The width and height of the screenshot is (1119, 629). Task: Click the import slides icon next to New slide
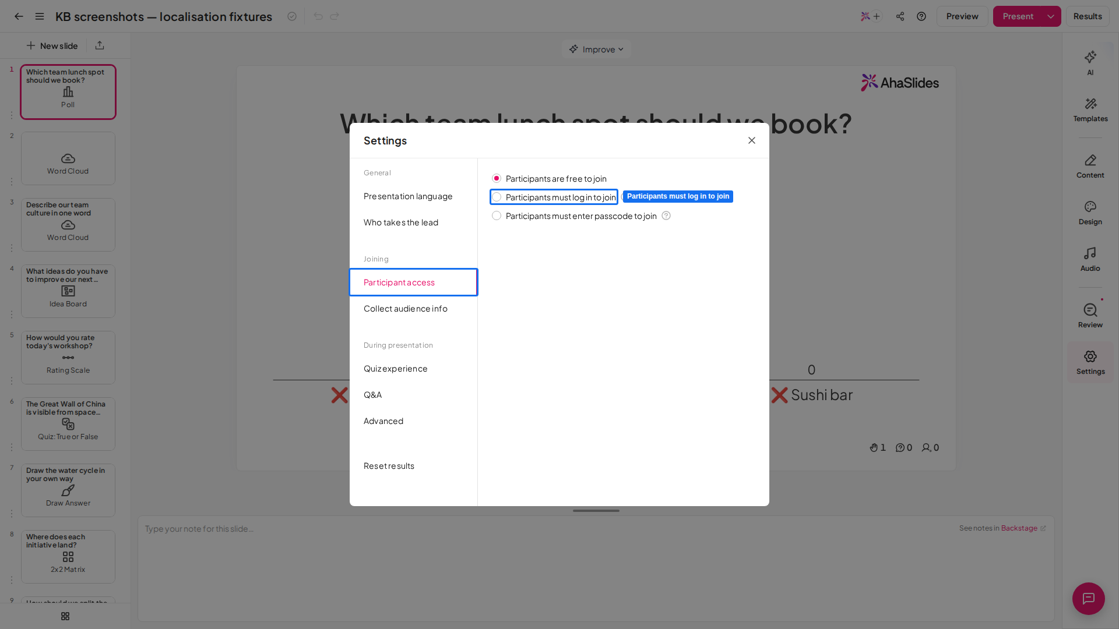click(100, 45)
